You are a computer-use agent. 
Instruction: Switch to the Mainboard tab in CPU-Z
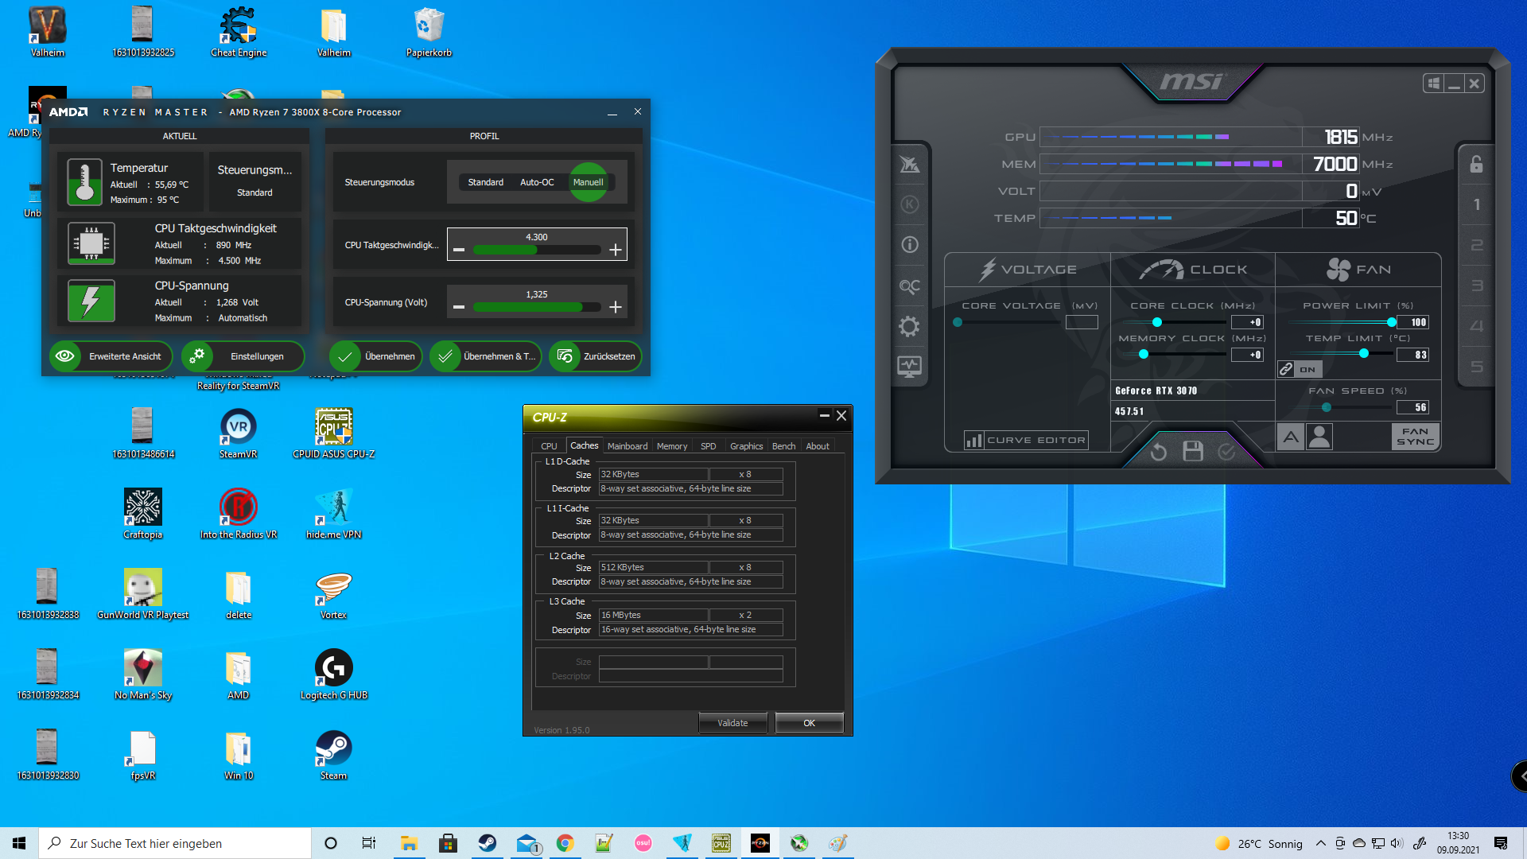pyautogui.click(x=627, y=446)
